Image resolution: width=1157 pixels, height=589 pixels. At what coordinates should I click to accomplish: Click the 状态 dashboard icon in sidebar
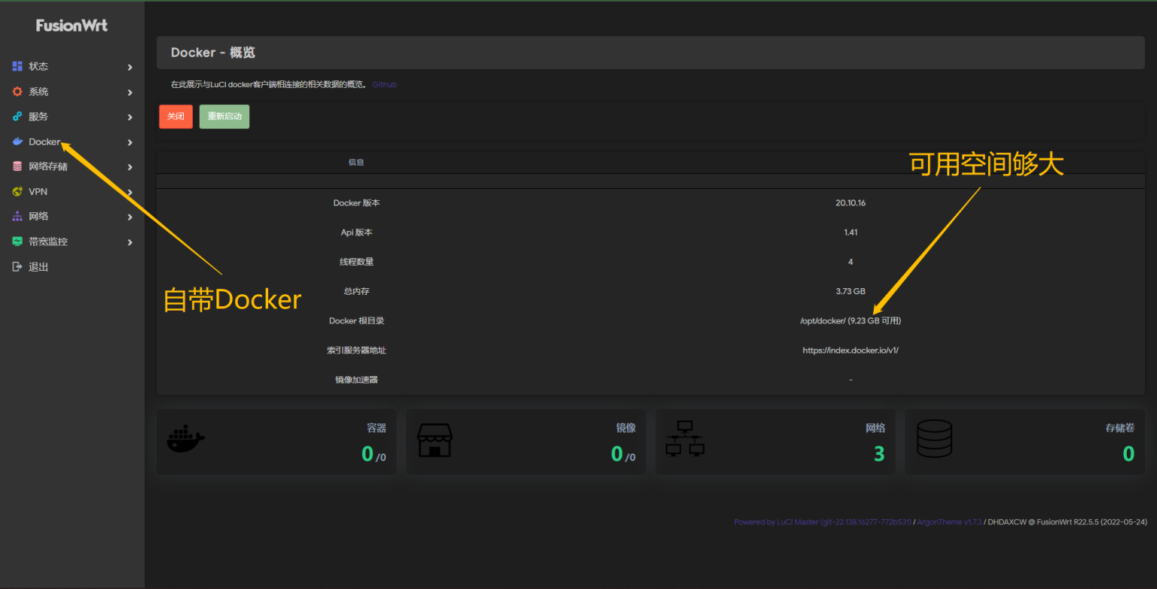point(17,66)
